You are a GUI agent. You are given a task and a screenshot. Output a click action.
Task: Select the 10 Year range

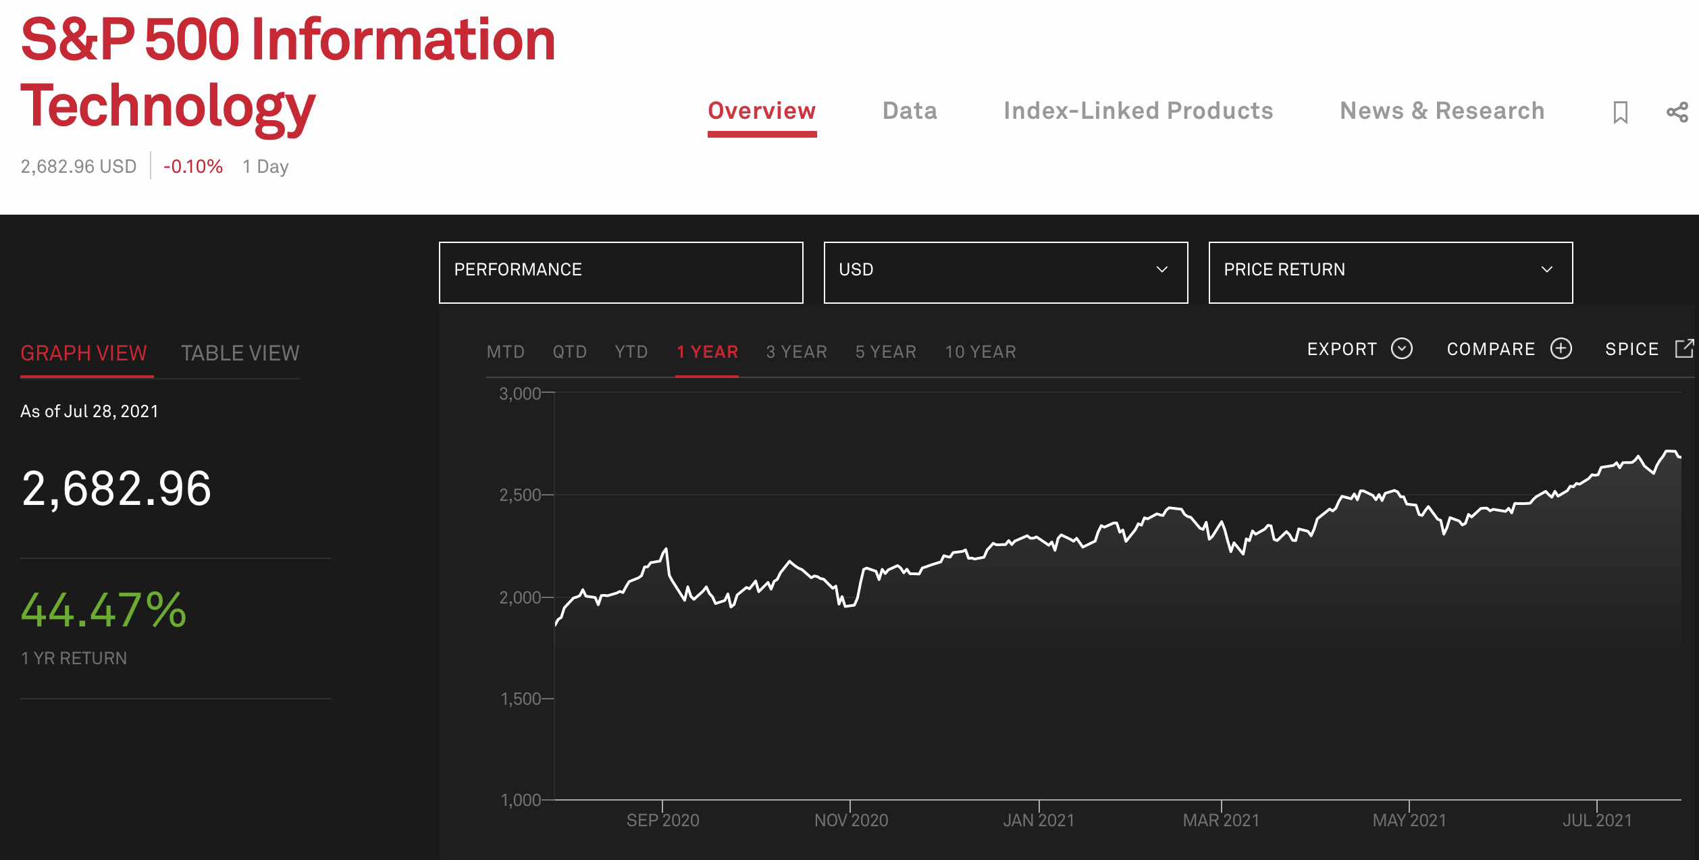981,352
